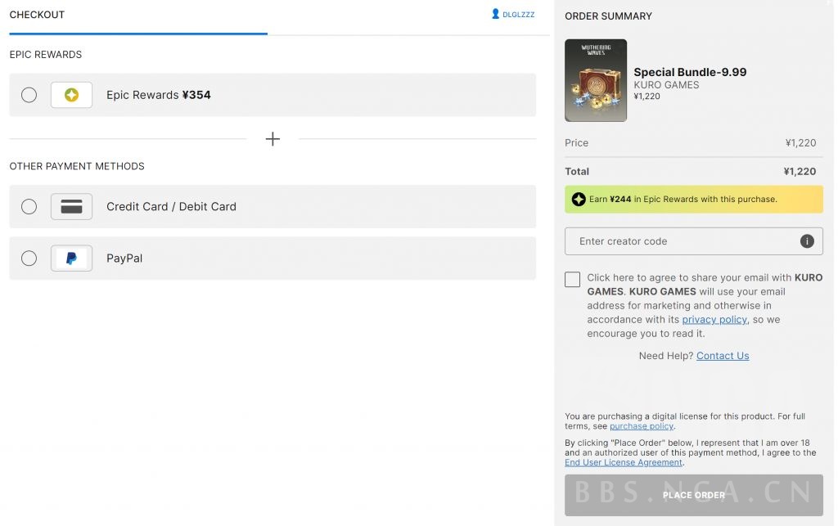Tick the share email with KURO GAMES checkbox
The width and height of the screenshot is (838, 526).
573,280
